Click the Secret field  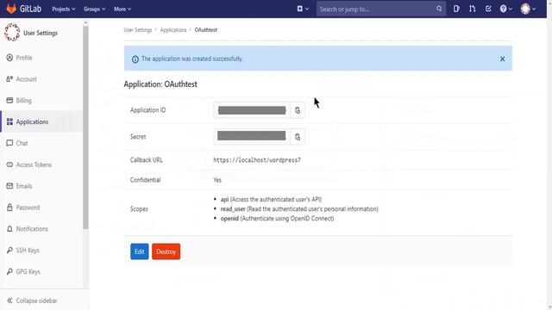point(252,137)
